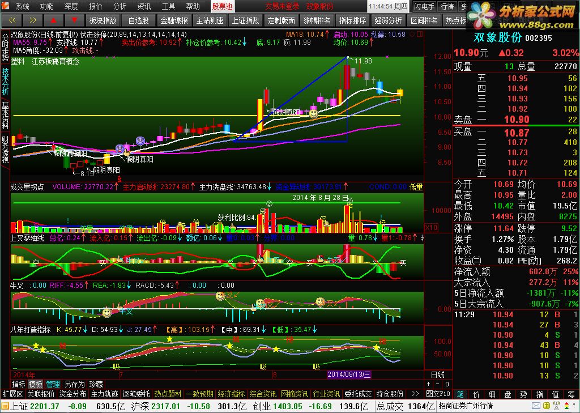Open the 报价 menu
The height and width of the screenshot is (413, 580).
[95, 6]
